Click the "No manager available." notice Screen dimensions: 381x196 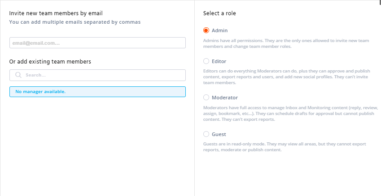(x=97, y=92)
